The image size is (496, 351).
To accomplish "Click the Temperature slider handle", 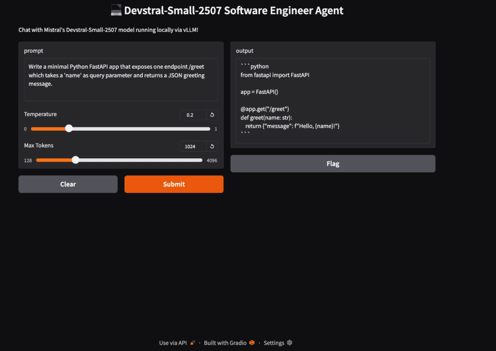I will (69, 128).
